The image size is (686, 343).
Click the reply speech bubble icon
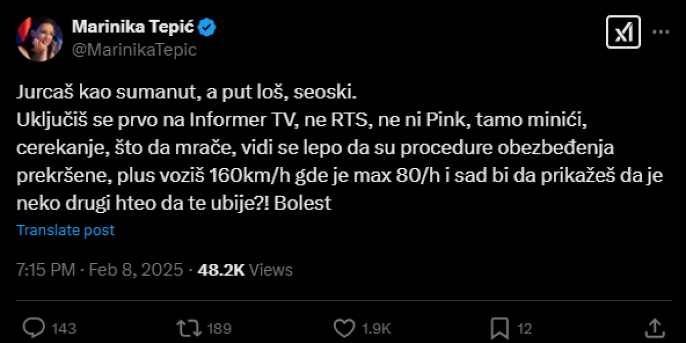34,328
